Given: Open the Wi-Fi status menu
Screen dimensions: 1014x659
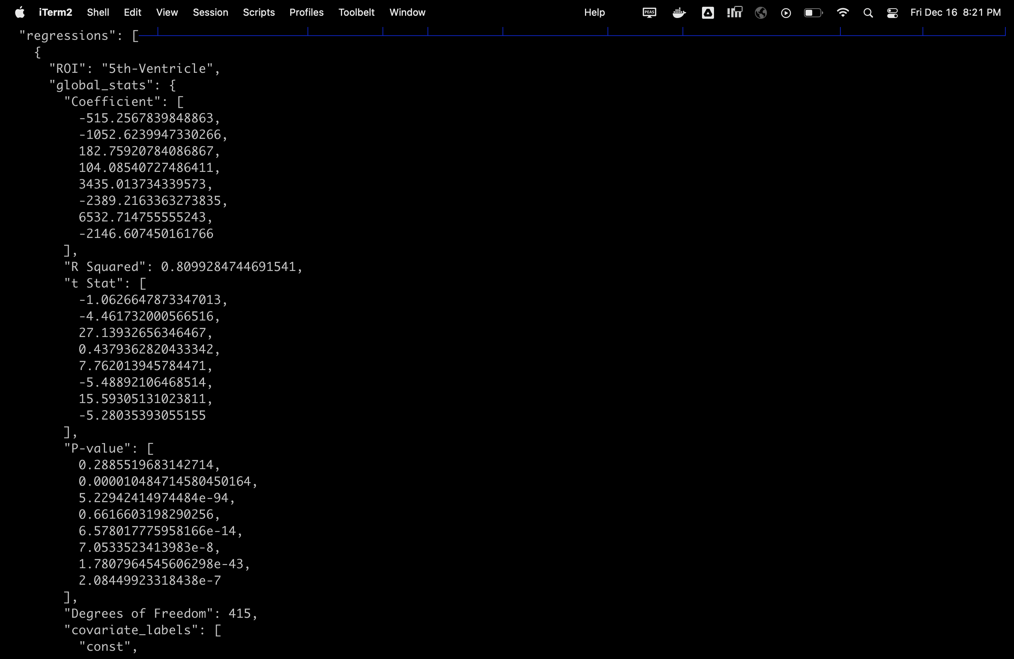Looking at the screenshot, I should coord(843,12).
